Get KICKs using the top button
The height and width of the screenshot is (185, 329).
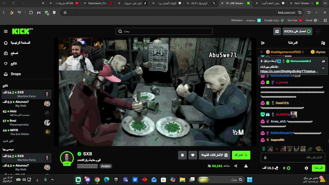click(x=297, y=31)
